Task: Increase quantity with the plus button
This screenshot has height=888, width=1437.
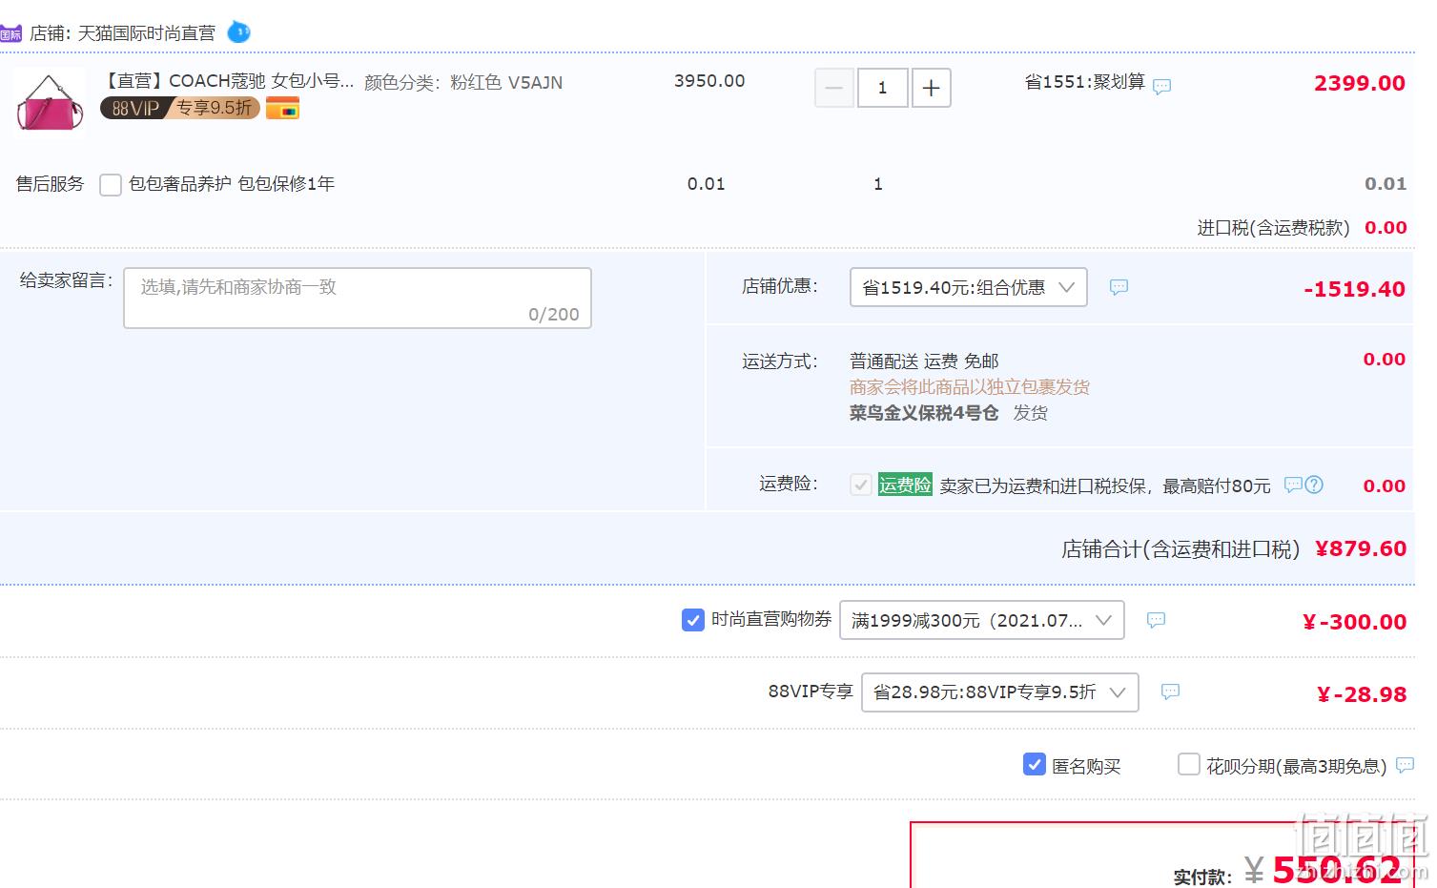Action: (932, 88)
